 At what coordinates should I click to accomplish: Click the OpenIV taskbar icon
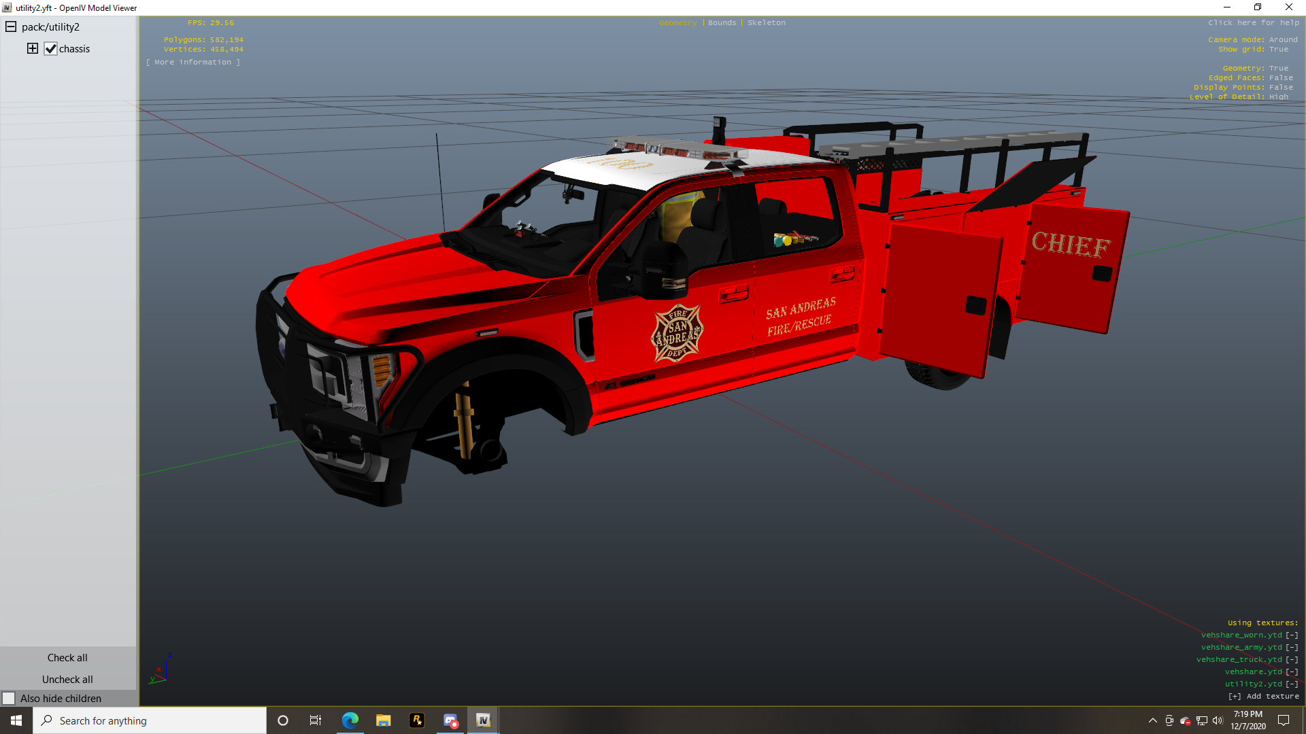tap(483, 720)
